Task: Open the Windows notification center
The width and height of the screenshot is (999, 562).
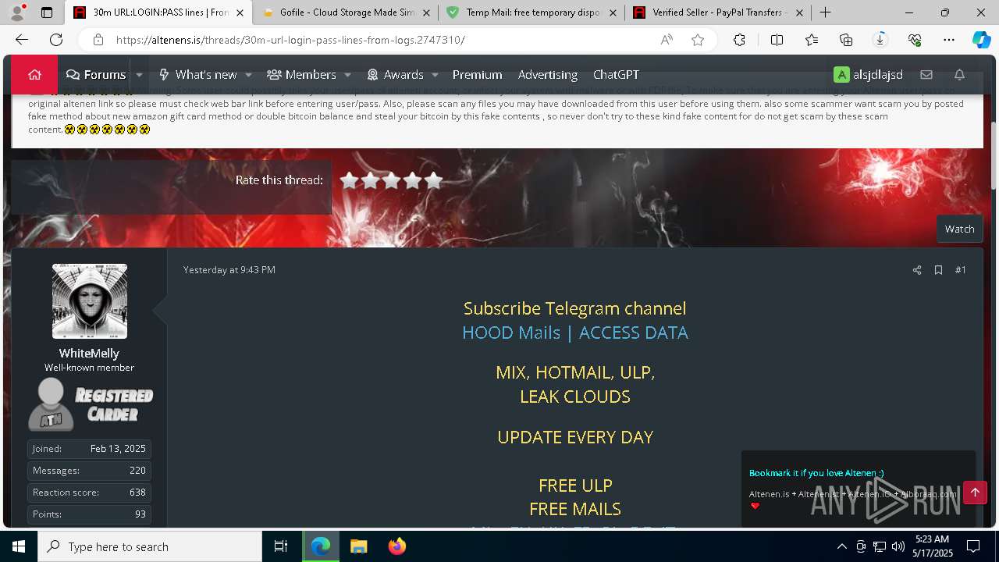Action: [973, 546]
